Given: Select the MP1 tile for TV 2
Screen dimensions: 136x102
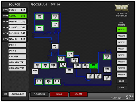Looking at the screenshot, I should pyautogui.click(x=35, y=72).
